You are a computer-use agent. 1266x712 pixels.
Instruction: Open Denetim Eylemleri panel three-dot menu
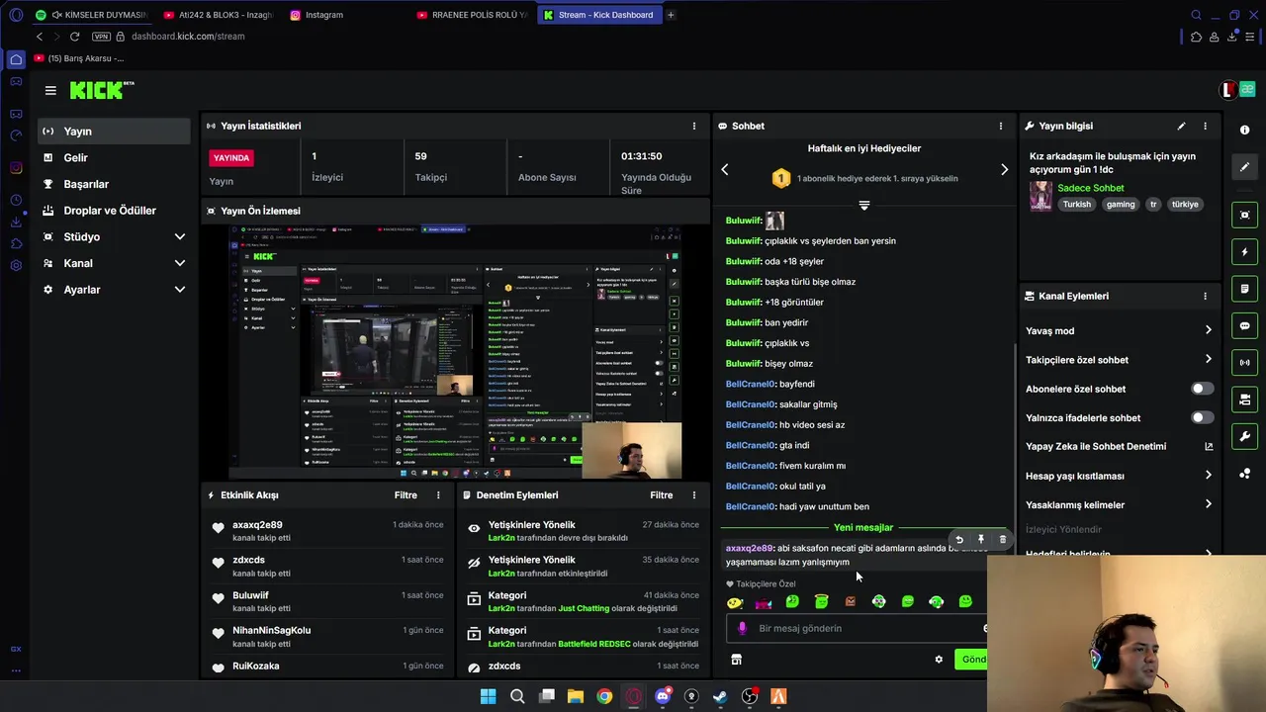(693, 494)
